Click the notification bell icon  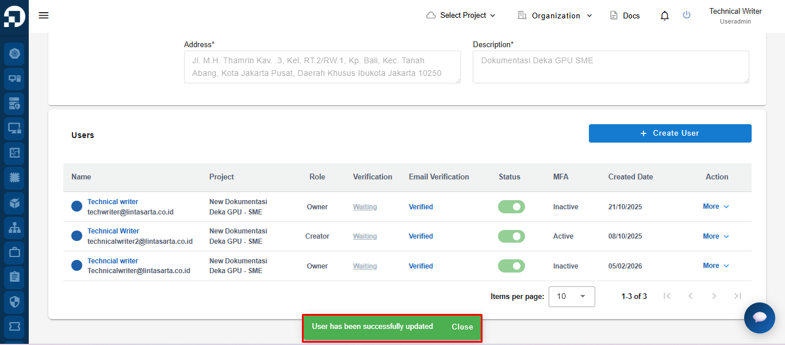tap(664, 16)
